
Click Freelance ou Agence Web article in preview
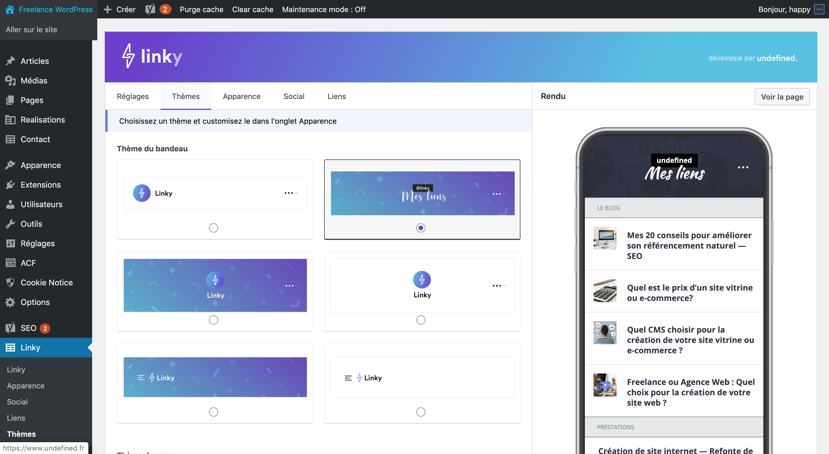(x=691, y=392)
